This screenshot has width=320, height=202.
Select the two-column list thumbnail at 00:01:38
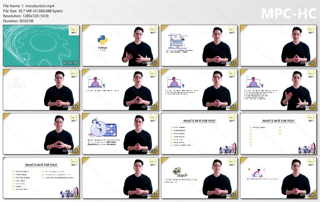click(41, 178)
